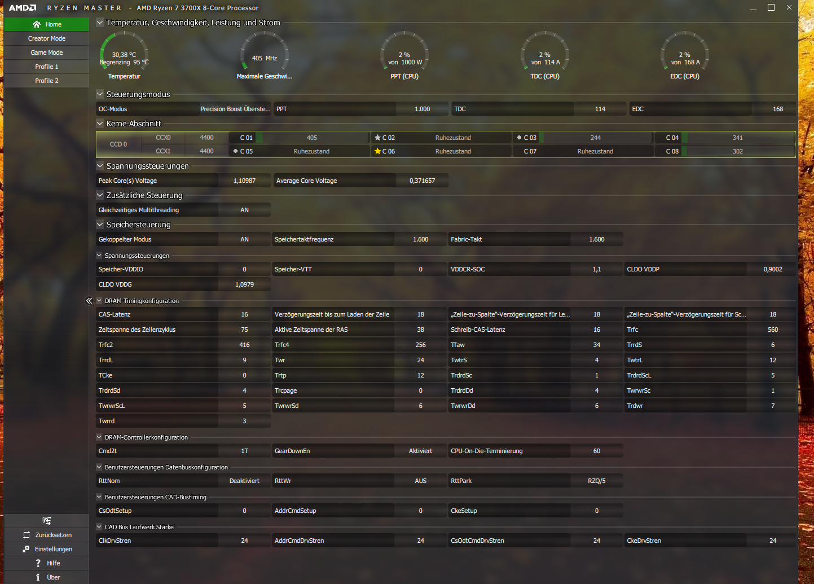
Task: Click the CAS-Latenz value 16
Action: coord(244,314)
